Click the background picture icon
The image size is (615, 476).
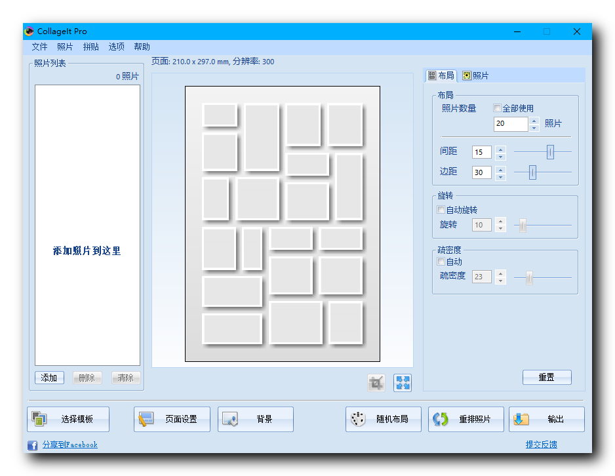230,419
